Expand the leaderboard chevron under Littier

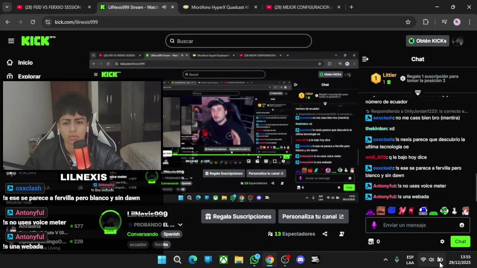coord(418,92)
